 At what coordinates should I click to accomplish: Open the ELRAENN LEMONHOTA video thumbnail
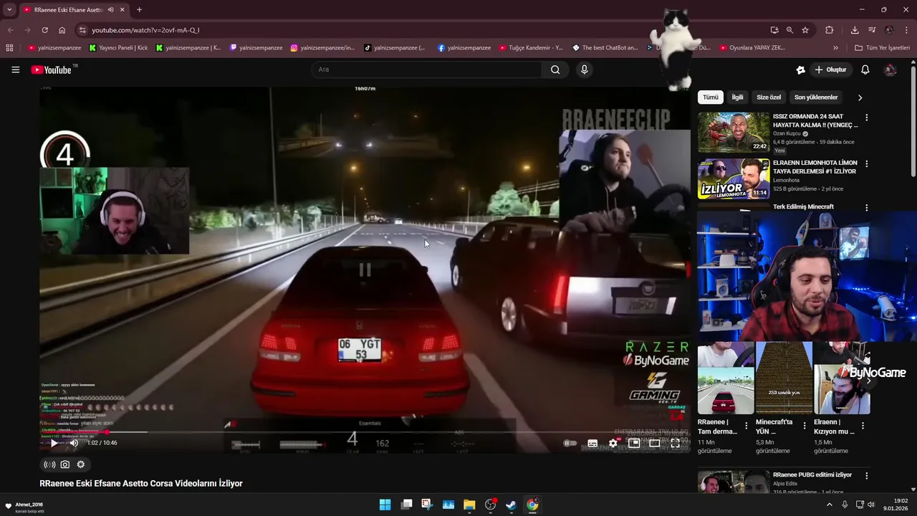(x=734, y=178)
